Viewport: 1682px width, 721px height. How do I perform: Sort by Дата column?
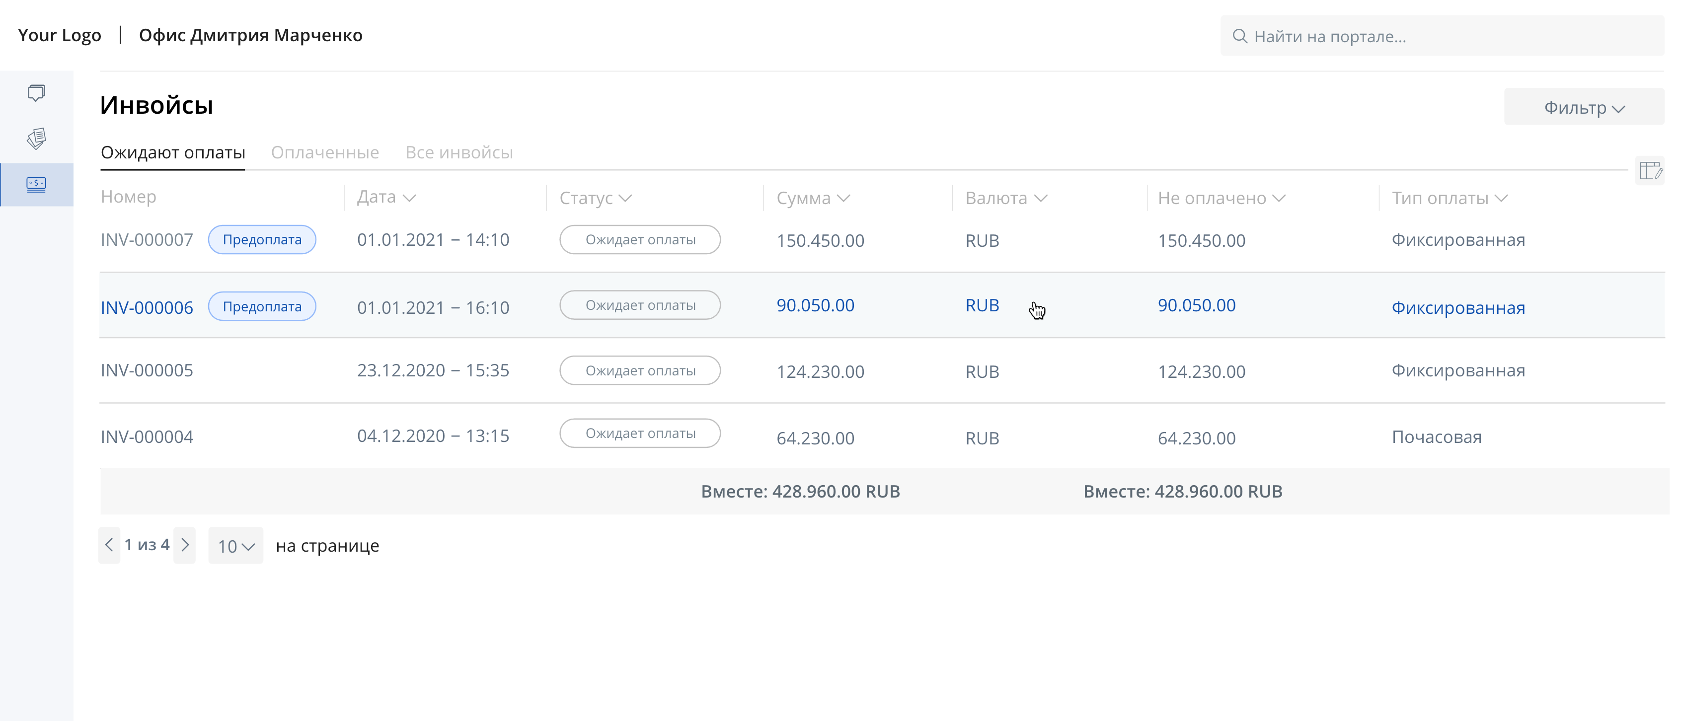(x=386, y=197)
